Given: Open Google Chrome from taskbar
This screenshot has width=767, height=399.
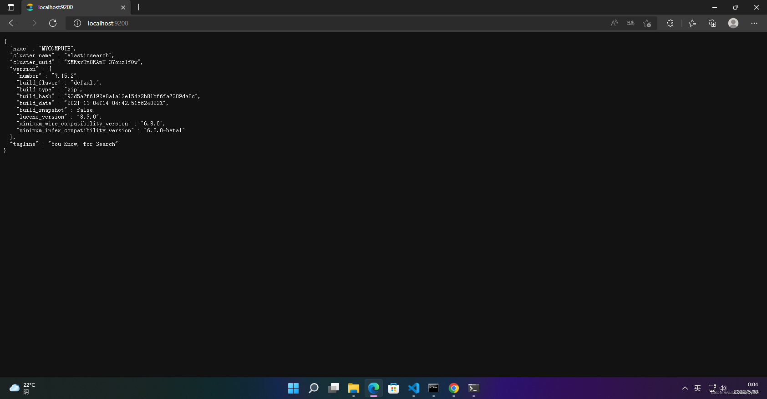Looking at the screenshot, I should 454,388.
